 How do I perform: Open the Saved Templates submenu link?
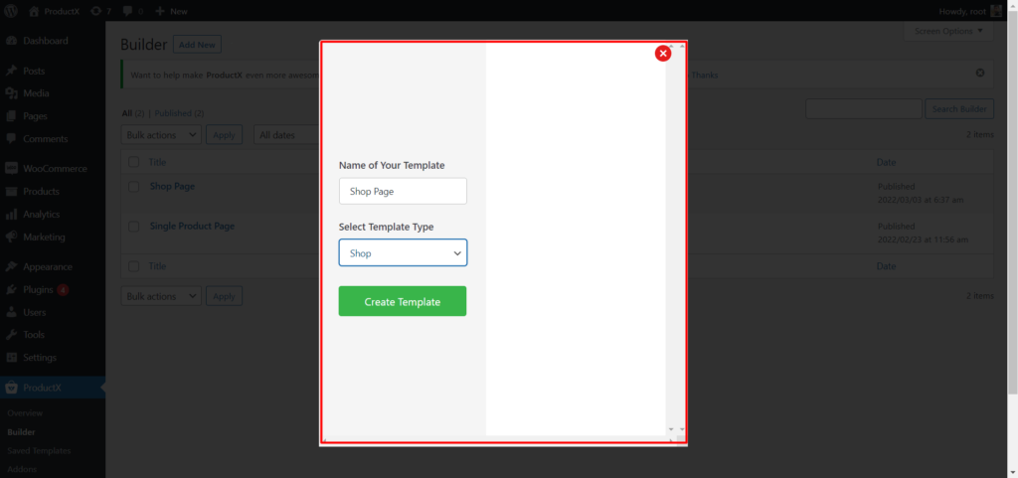tap(39, 450)
